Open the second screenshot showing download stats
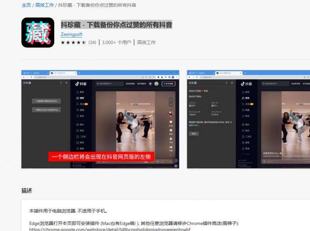This screenshot has width=310, height=231. tap(248, 119)
